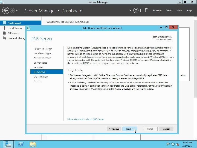Click the Previous button in wizard
Screen dimensions: 197x148
coord(114,129)
